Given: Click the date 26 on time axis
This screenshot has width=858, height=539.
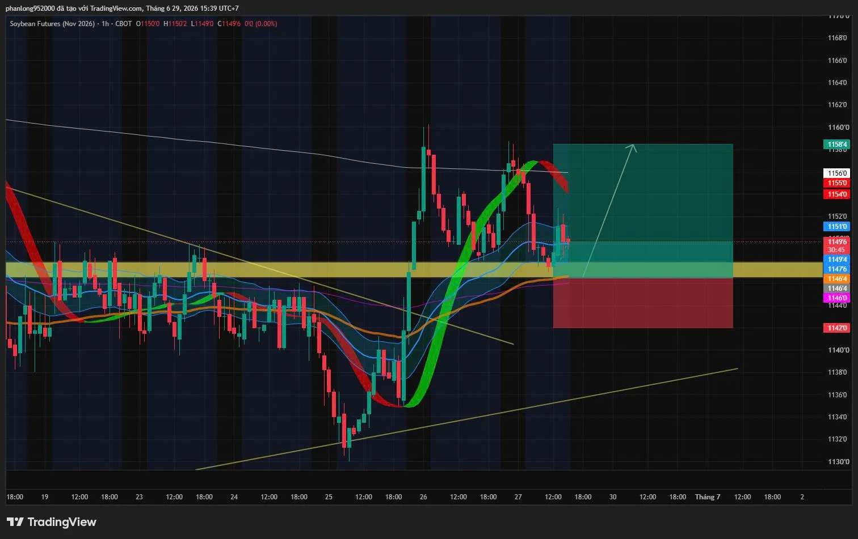Looking at the screenshot, I should [x=423, y=497].
